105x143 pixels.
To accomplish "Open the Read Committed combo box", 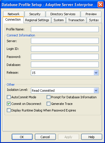I will [x=65, y=90].
